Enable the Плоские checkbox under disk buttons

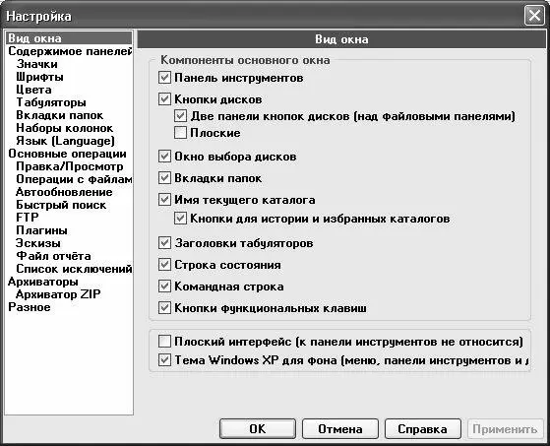[180, 133]
